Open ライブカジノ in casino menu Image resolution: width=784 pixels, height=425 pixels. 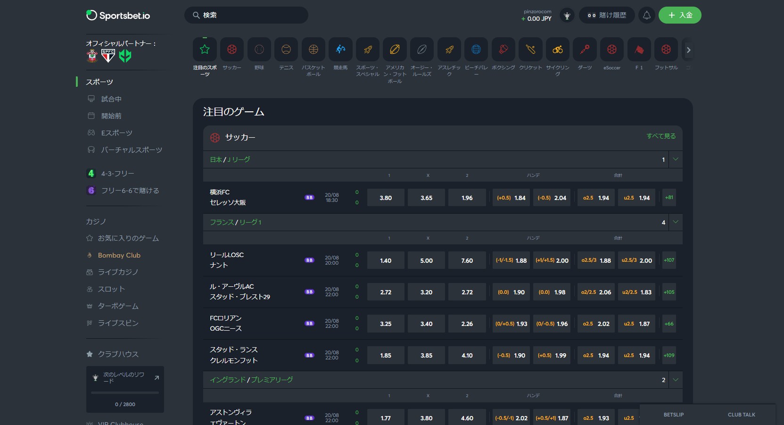pos(118,272)
